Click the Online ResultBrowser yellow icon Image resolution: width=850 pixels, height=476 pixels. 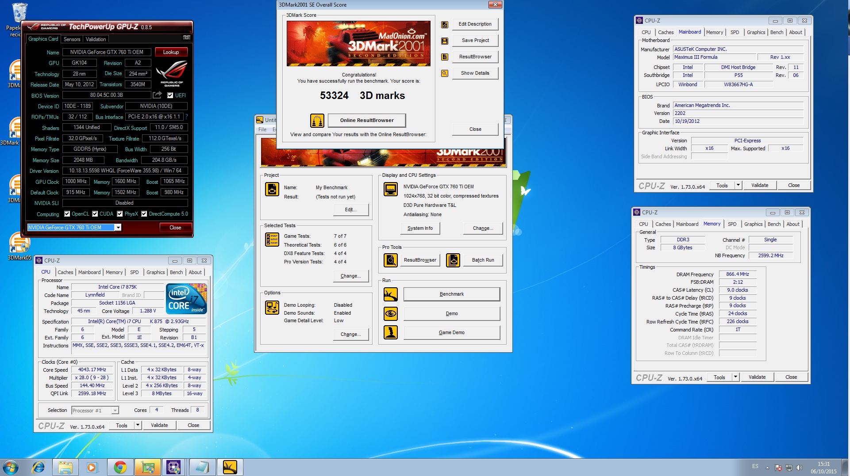tap(317, 120)
